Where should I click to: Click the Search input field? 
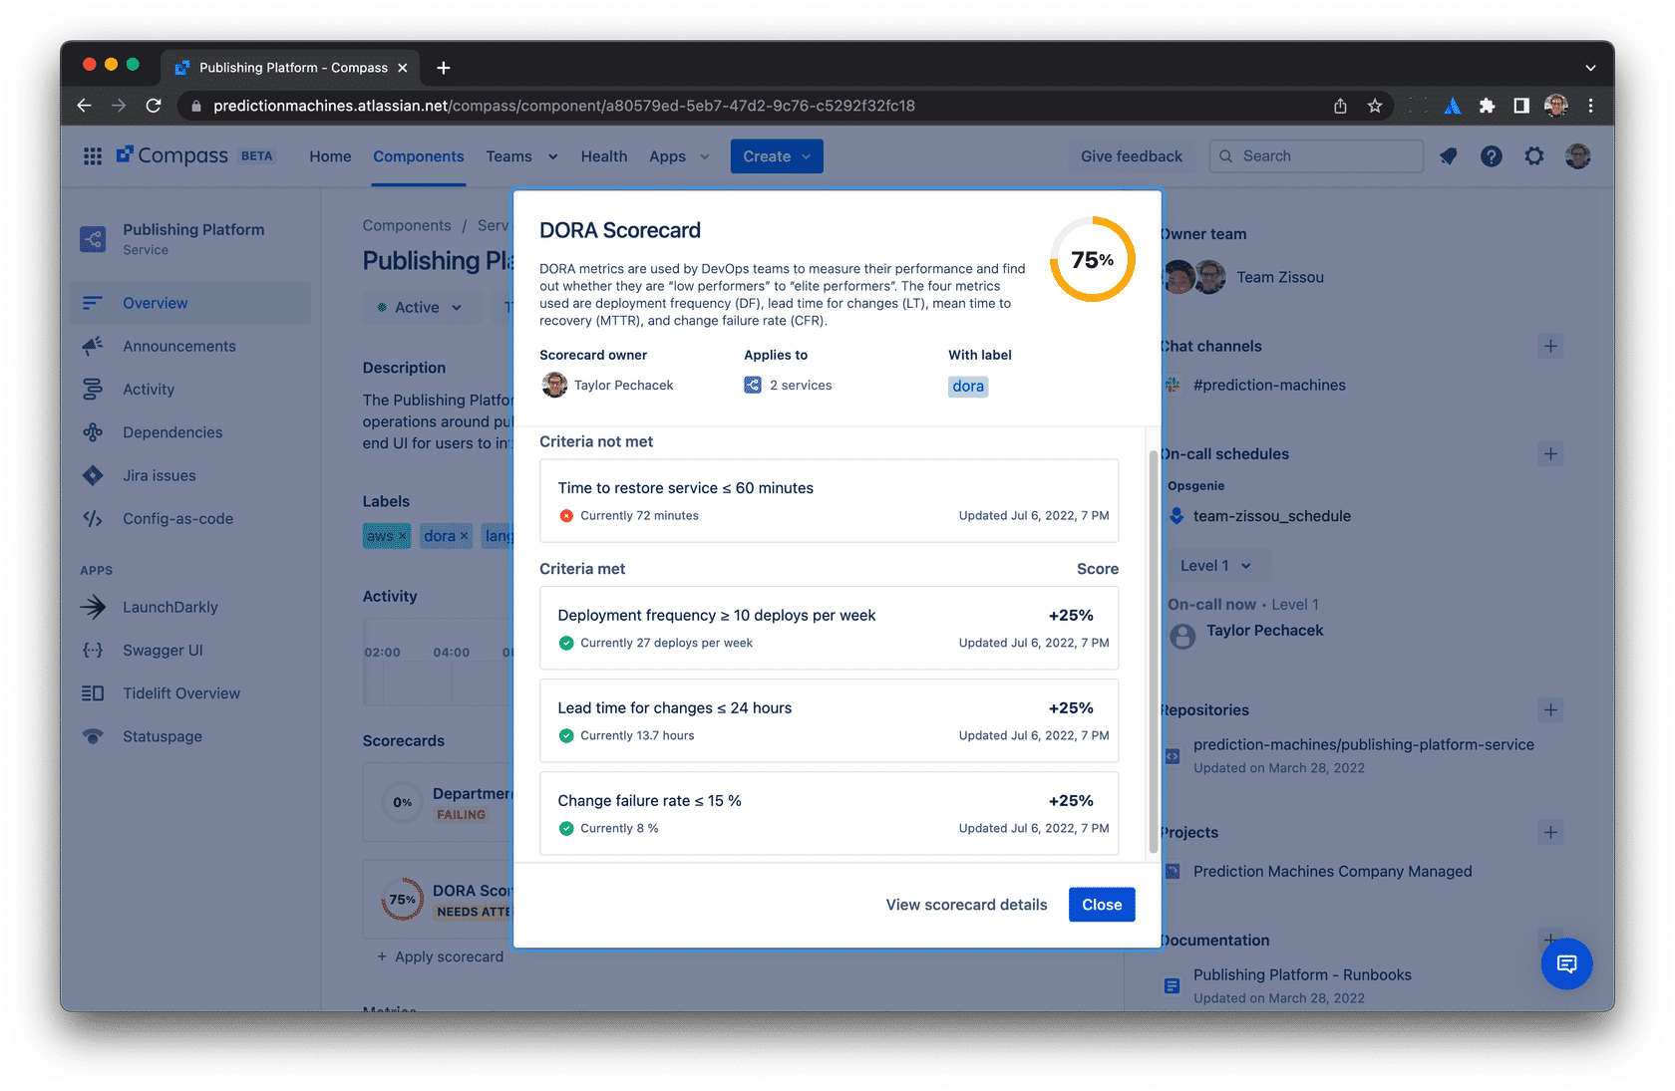1316,156
